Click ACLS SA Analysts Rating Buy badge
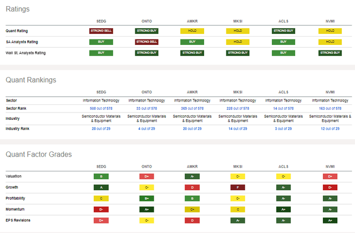355x233 pixels. 283,42
